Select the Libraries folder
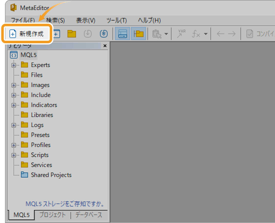This screenshot has width=275, height=223. [42, 115]
